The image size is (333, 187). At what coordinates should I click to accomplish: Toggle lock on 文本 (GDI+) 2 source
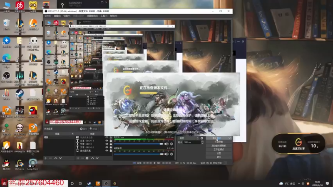tap(111, 148)
